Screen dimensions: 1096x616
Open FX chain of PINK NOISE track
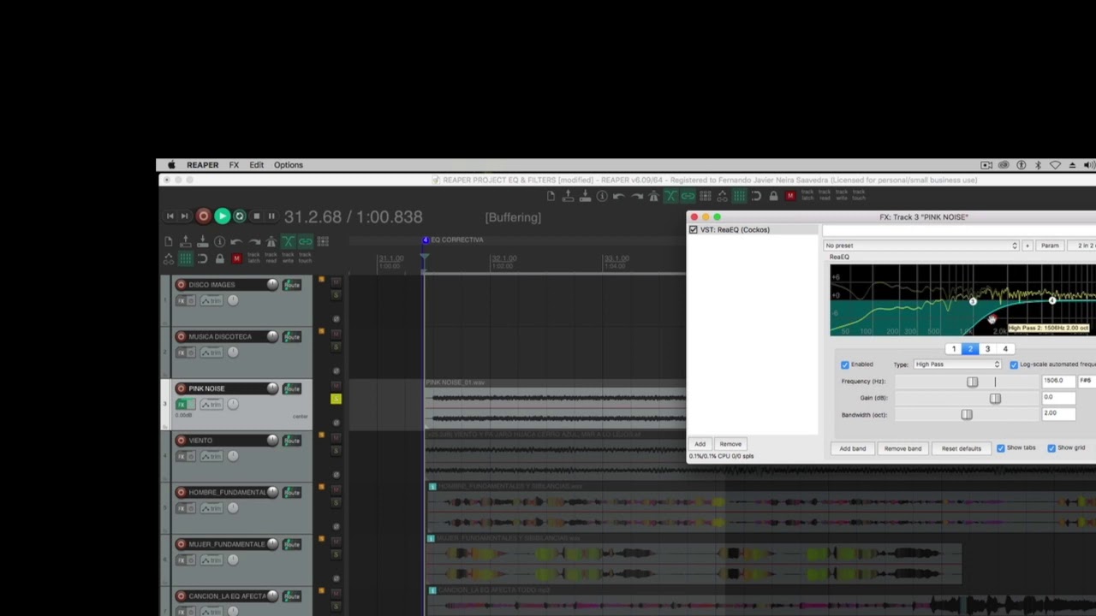coord(182,404)
